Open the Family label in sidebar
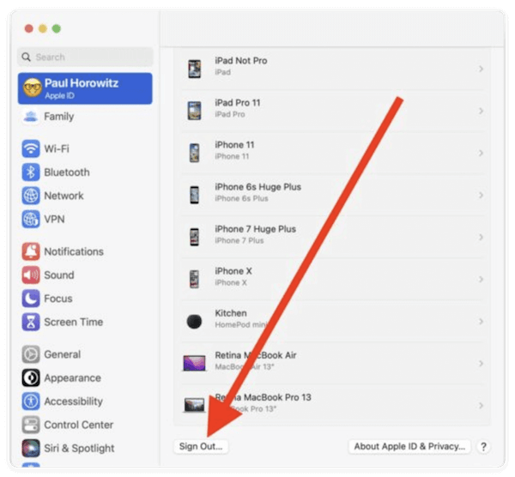This screenshot has width=515, height=477. [59, 117]
